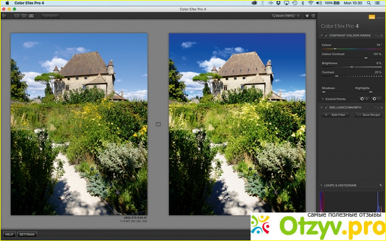The height and width of the screenshot is (241, 386).
Task: Click the Add Filter button
Action: (x=337, y=115)
